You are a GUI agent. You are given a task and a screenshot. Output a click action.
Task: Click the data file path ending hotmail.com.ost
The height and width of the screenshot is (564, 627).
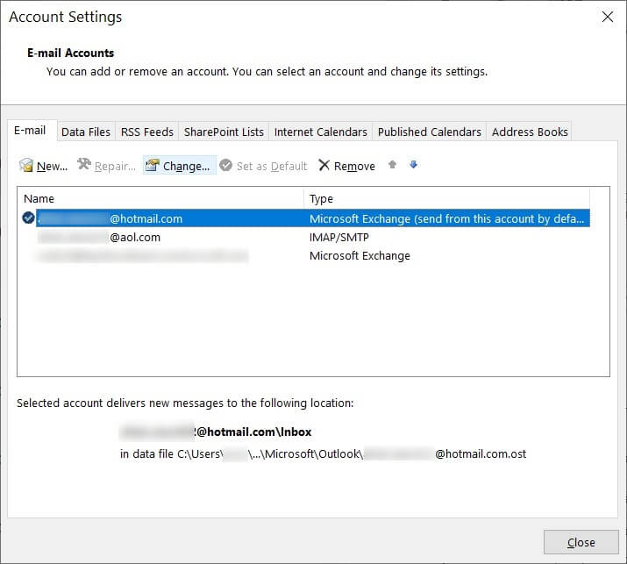tap(323, 454)
